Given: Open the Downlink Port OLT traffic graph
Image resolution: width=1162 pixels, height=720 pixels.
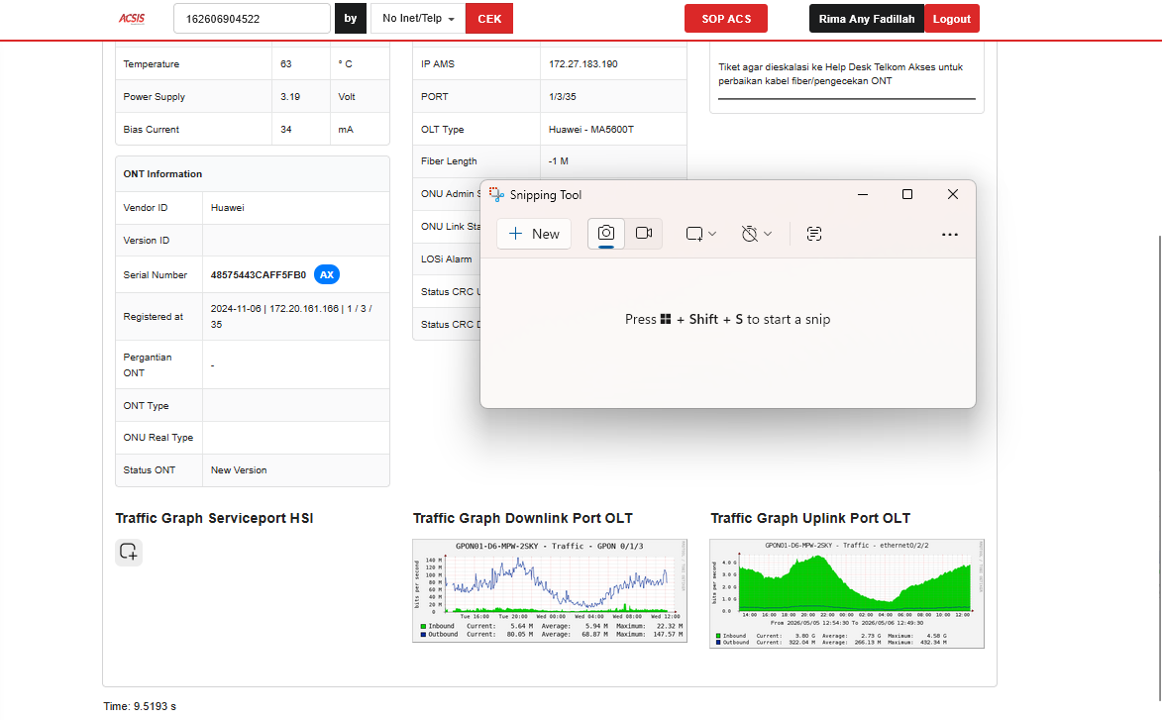Looking at the screenshot, I should click(550, 590).
